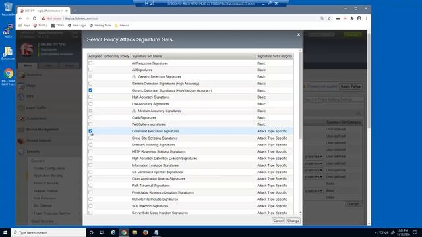Open a new browser tab
Screen dimensions: 422x237
(75, 11)
